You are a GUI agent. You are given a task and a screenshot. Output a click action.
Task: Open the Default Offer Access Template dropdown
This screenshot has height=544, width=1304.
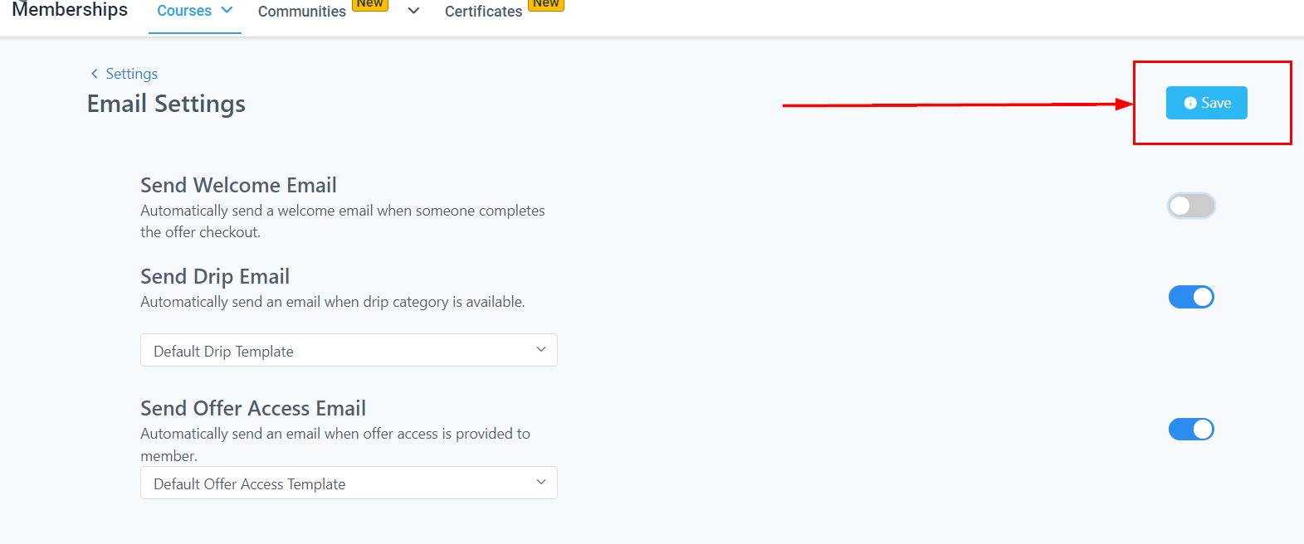(349, 483)
